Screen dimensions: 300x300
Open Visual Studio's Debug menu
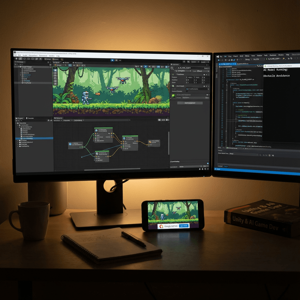(247, 56)
